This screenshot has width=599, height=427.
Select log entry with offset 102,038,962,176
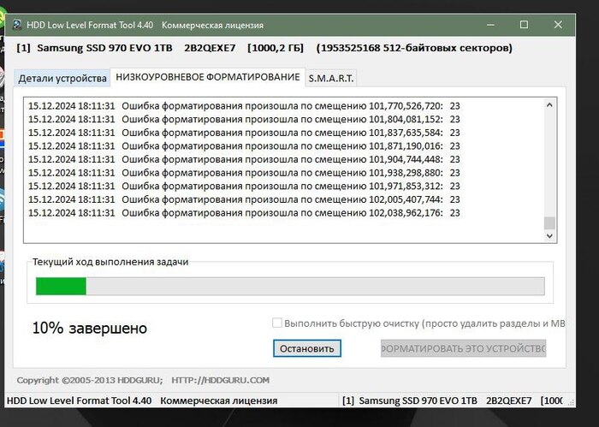[244, 212]
